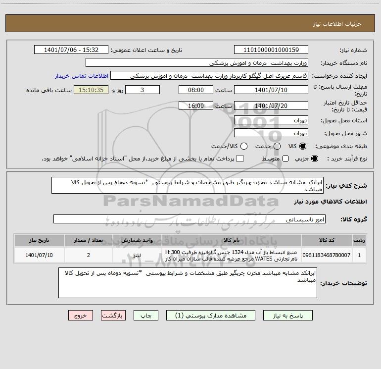381x369 pixels.
Task: Click the توضیحات خریدار text area
Action: 188,283
